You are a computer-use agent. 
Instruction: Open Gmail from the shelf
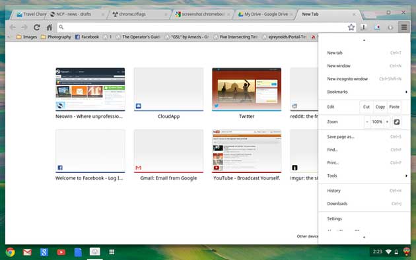[27, 252]
